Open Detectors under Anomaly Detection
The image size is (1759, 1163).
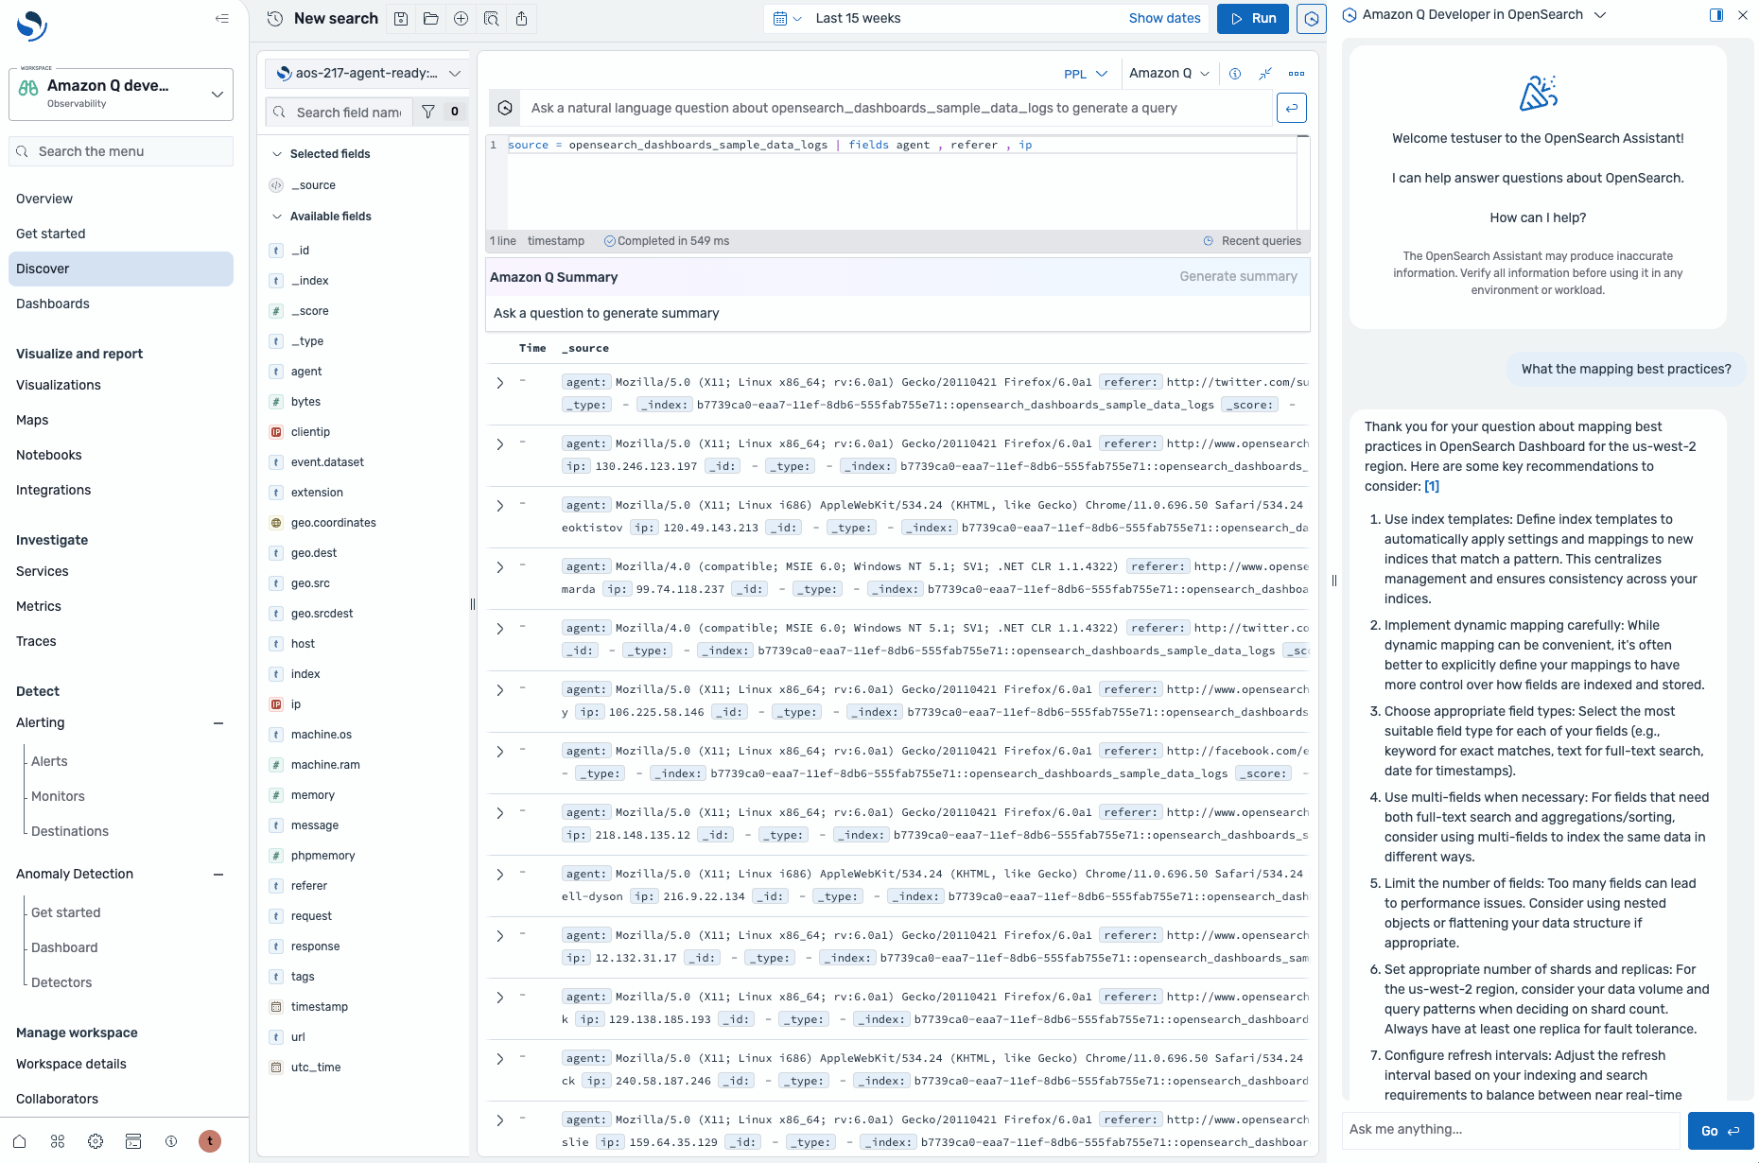click(x=61, y=982)
